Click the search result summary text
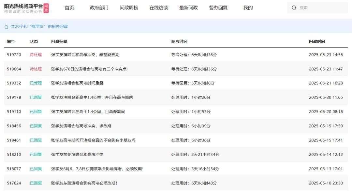The height and width of the screenshot is (191, 352). click(39, 26)
